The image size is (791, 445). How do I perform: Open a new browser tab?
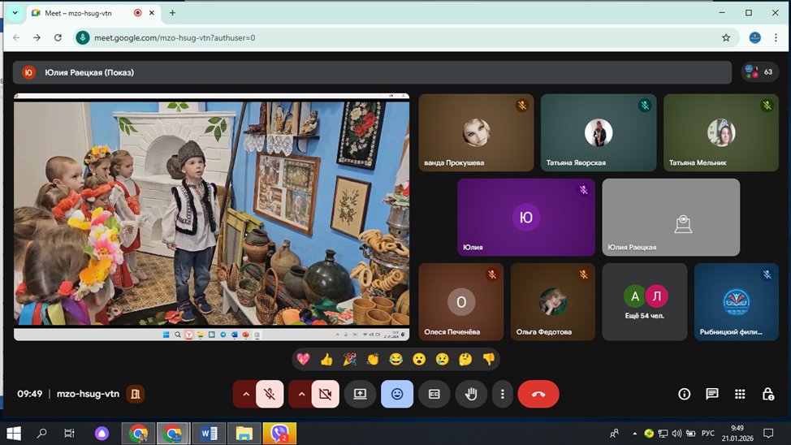coord(172,13)
